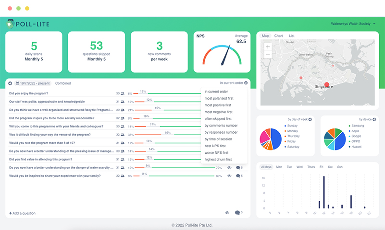Screen dimensions: 385x230
Task: Switch to the Map tab
Action: click(x=265, y=36)
